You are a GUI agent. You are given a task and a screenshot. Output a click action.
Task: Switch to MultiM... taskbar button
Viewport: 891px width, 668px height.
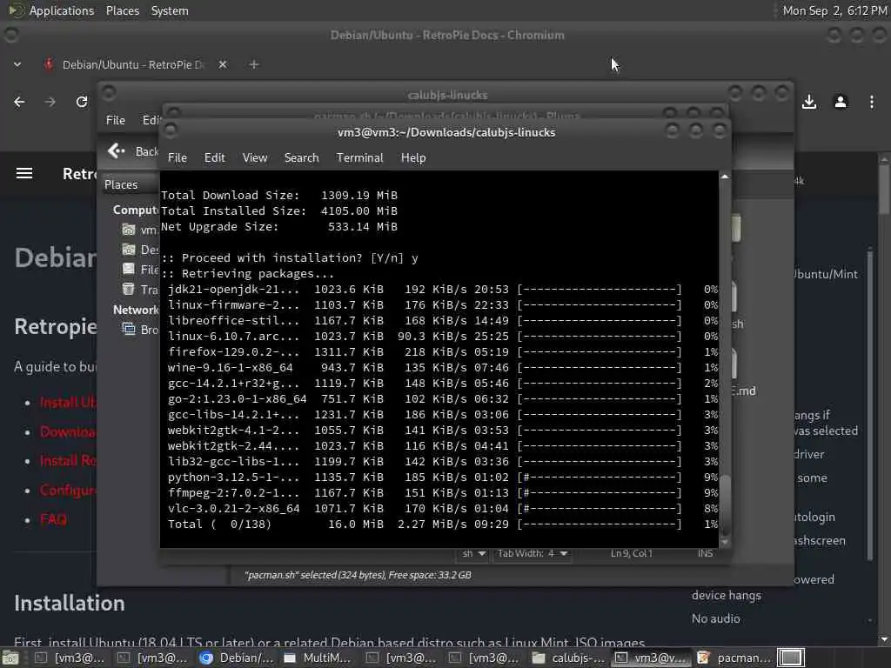coord(320,658)
